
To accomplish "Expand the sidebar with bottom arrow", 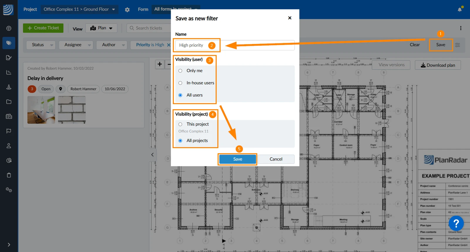I will coord(9,245).
